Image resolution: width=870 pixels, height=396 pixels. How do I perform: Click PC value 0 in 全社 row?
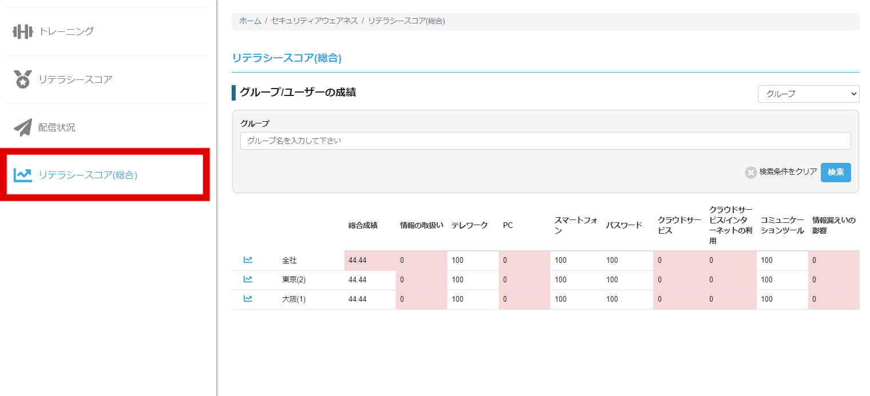[505, 260]
